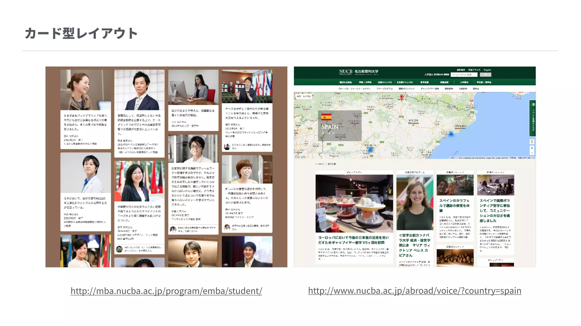Screen dimensions: 581x326
Task: Select the ギャップイヤー留学 sub-navigation tab
Action: [x=430, y=89]
